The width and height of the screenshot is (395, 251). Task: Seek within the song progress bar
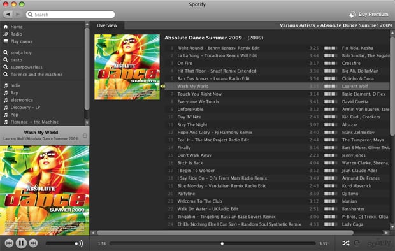point(212,243)
